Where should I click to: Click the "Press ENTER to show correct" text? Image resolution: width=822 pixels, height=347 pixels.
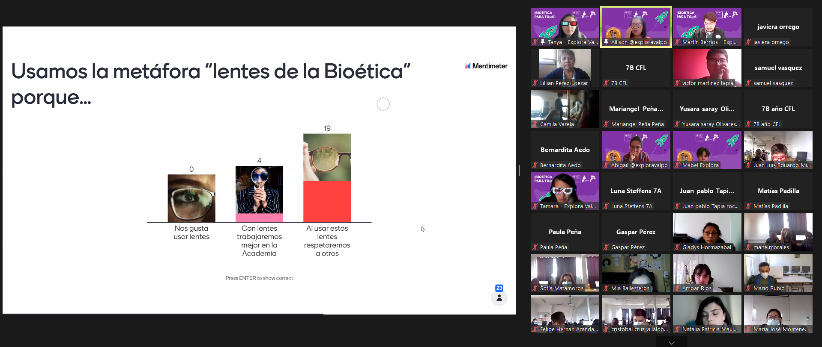[259, 278]
